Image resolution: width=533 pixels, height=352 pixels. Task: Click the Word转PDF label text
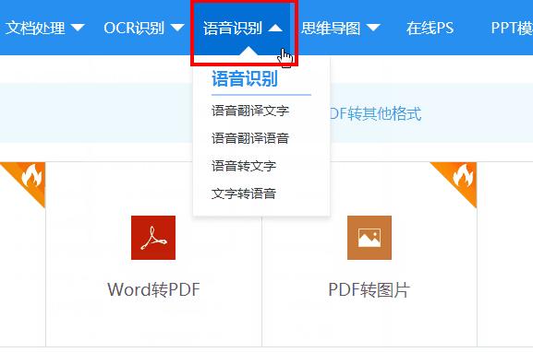point(153,289)
